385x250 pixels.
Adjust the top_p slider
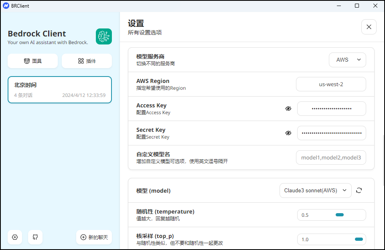click(332, 240)
